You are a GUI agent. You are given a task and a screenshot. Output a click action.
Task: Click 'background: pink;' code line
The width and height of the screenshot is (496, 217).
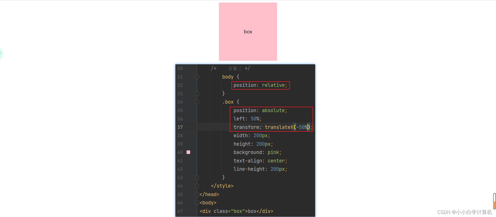[x=257, y=152]
